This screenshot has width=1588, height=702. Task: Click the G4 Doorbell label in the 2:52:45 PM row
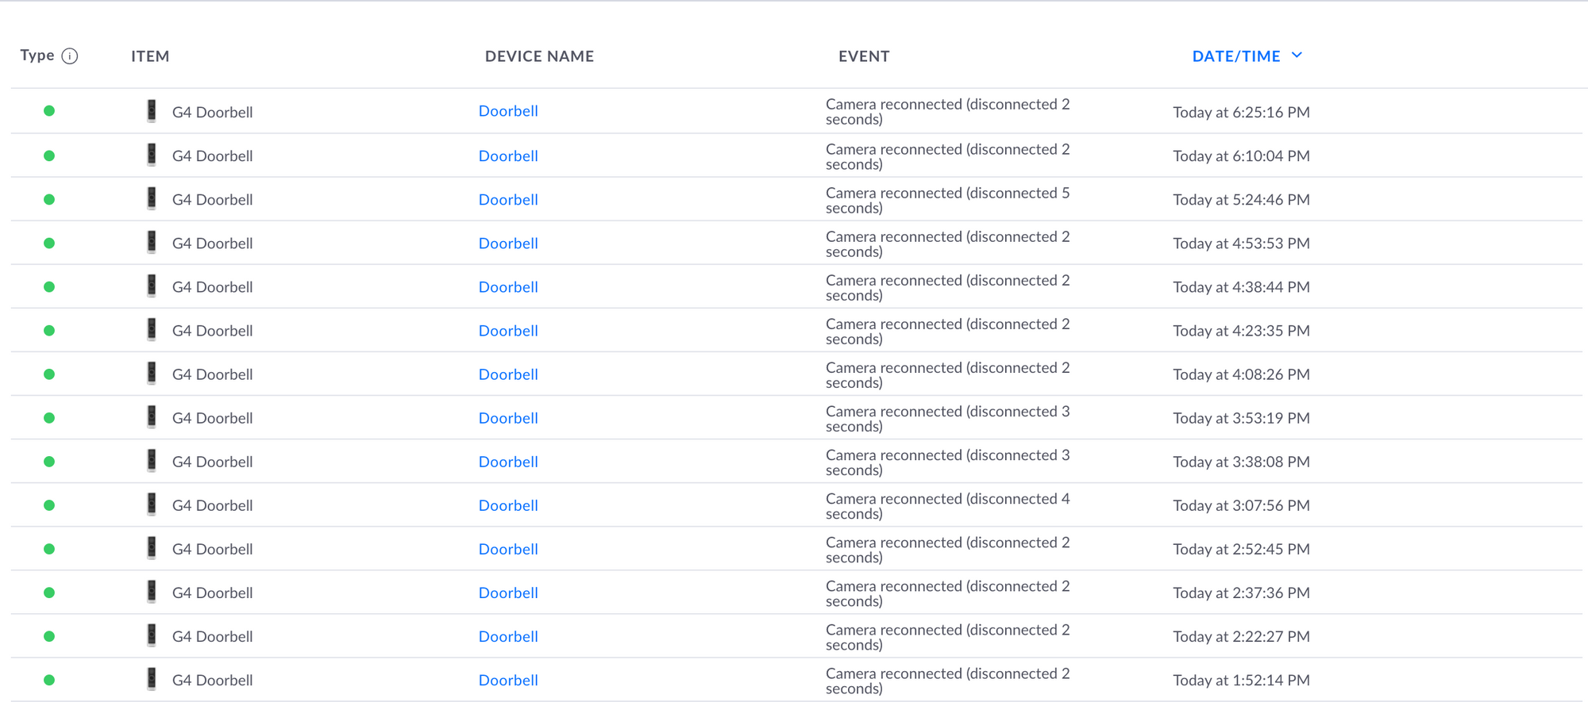click(212, 549)
